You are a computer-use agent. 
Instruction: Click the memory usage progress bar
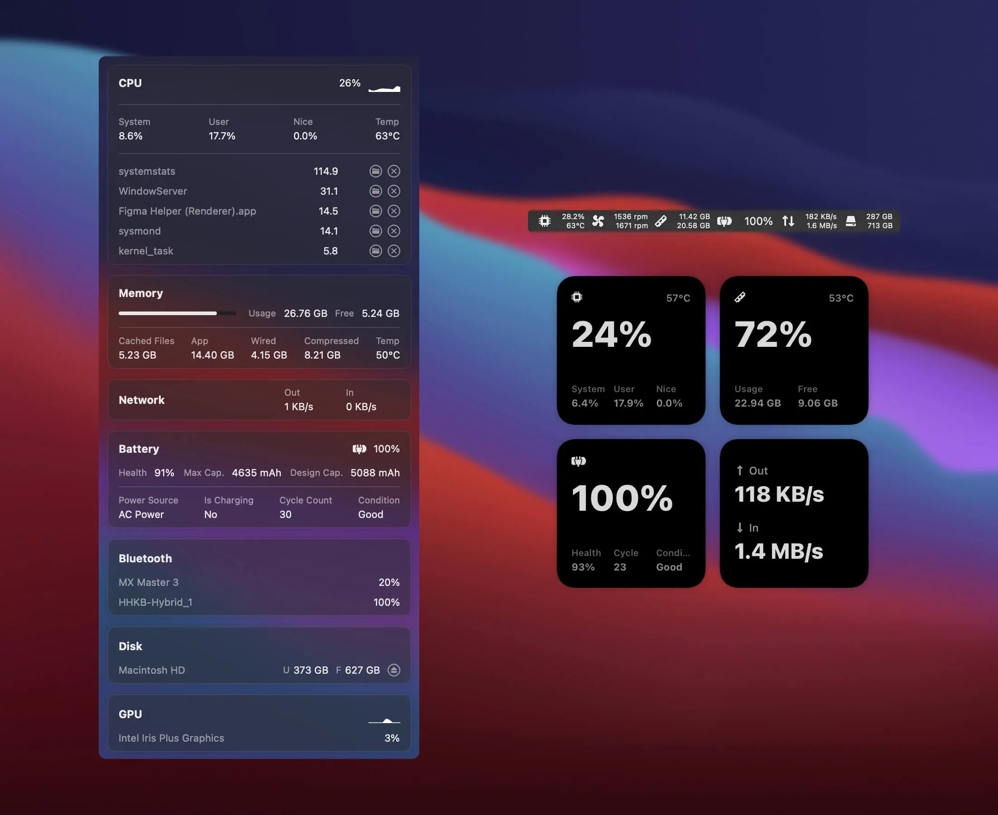tap(178, 313)
